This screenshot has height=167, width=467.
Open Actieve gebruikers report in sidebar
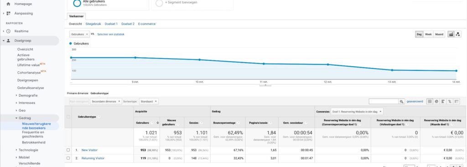click(x=26, y=57)
